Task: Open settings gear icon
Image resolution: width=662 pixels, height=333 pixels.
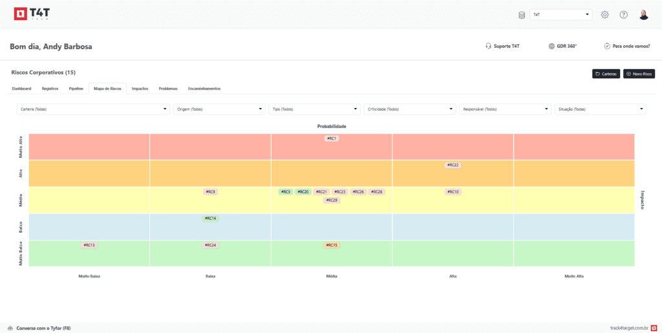Action: click(604, 15)
